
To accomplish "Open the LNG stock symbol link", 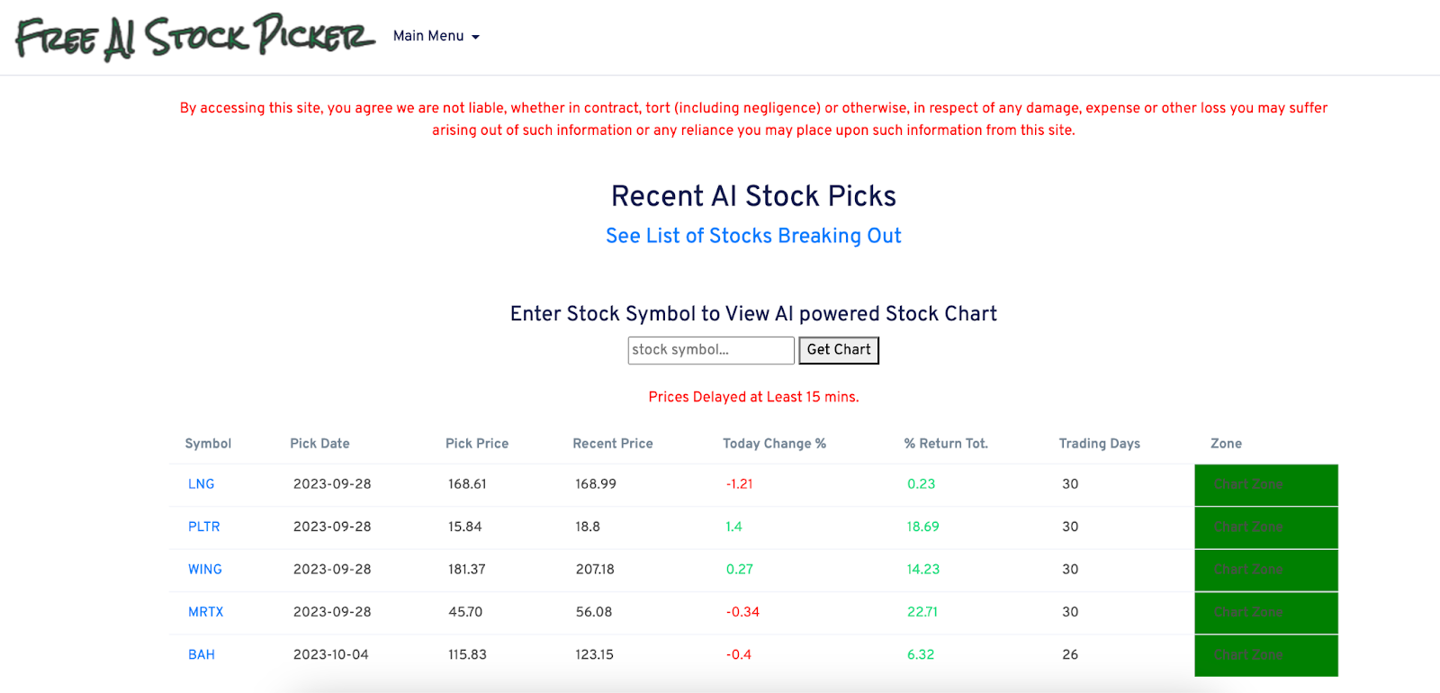I will pyautogui.click(x=201, y=484).
